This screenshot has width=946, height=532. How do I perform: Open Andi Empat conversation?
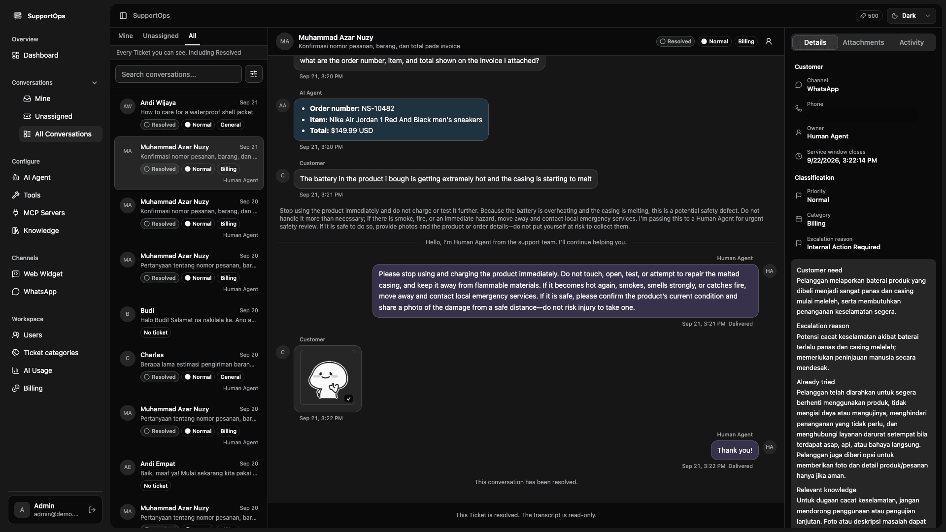(x=189, y=475)
